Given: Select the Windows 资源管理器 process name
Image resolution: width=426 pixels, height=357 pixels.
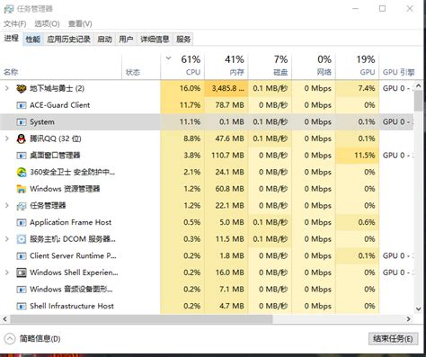Looking at the screenshot, I should 65,189.
